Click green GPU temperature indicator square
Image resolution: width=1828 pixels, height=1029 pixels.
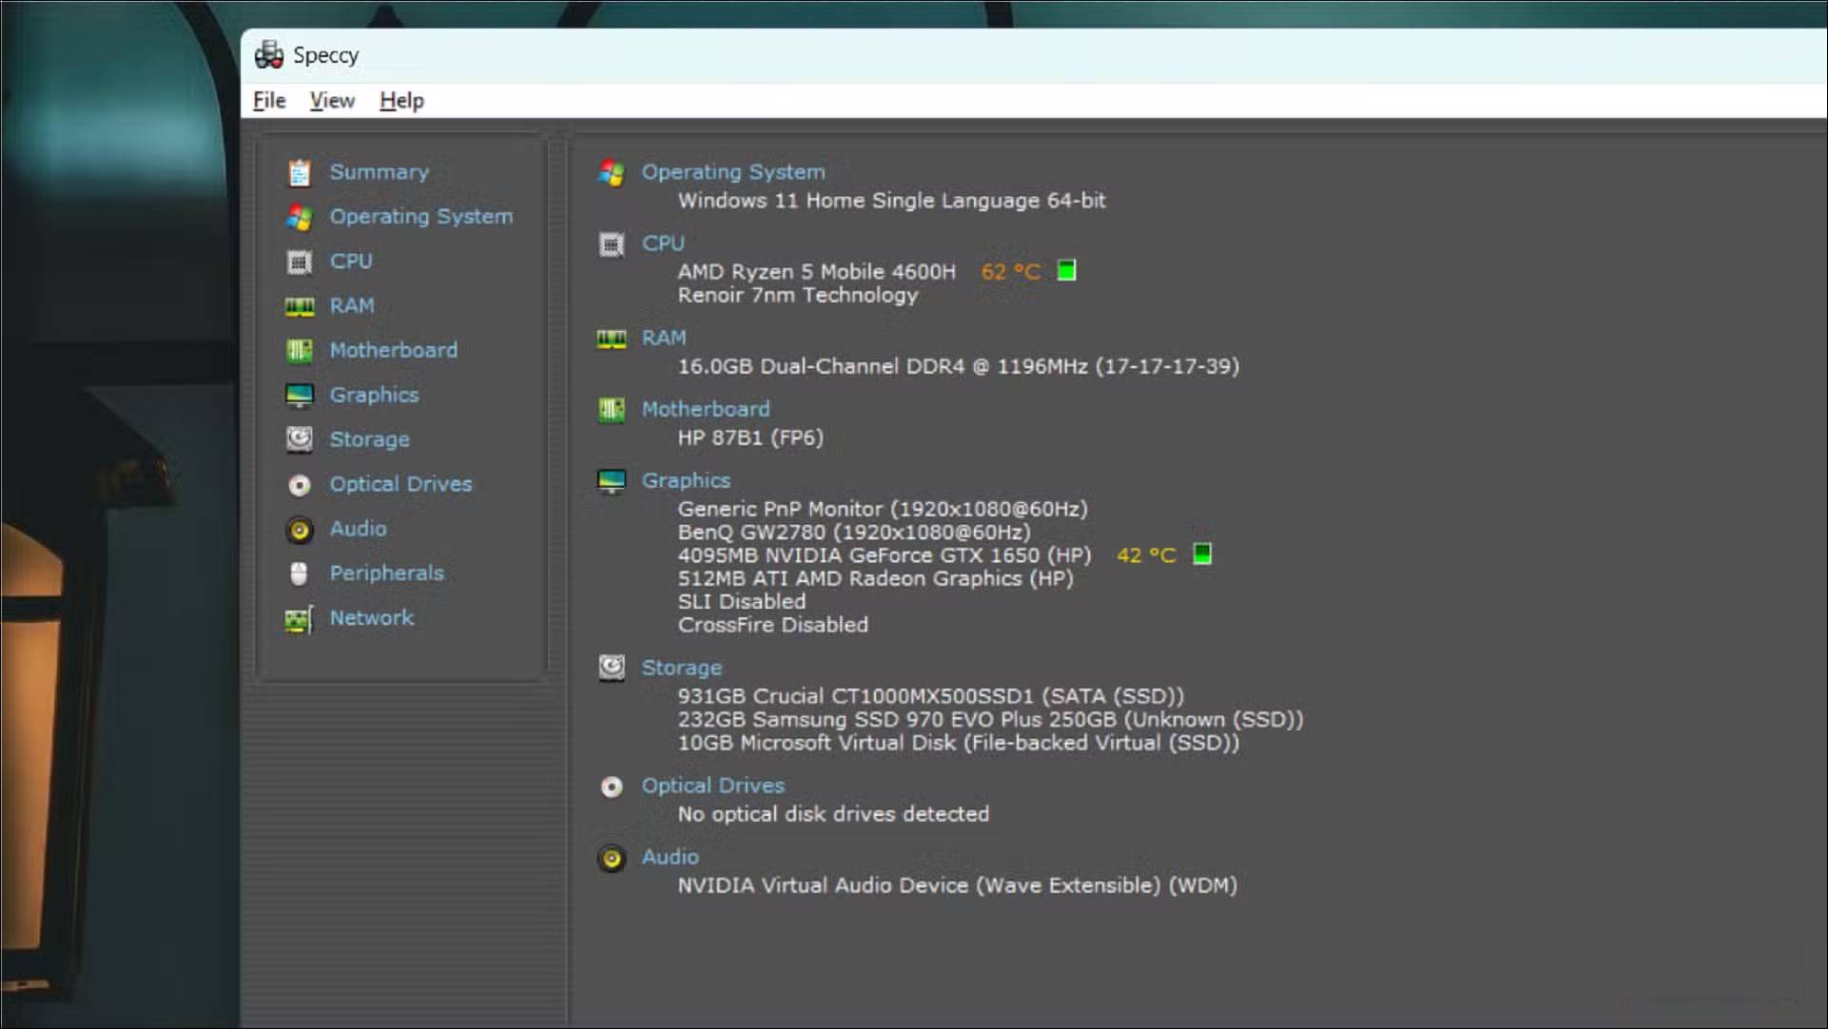click(1202, 554)
